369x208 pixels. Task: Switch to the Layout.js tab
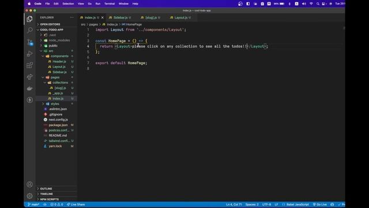click(180, 18)
